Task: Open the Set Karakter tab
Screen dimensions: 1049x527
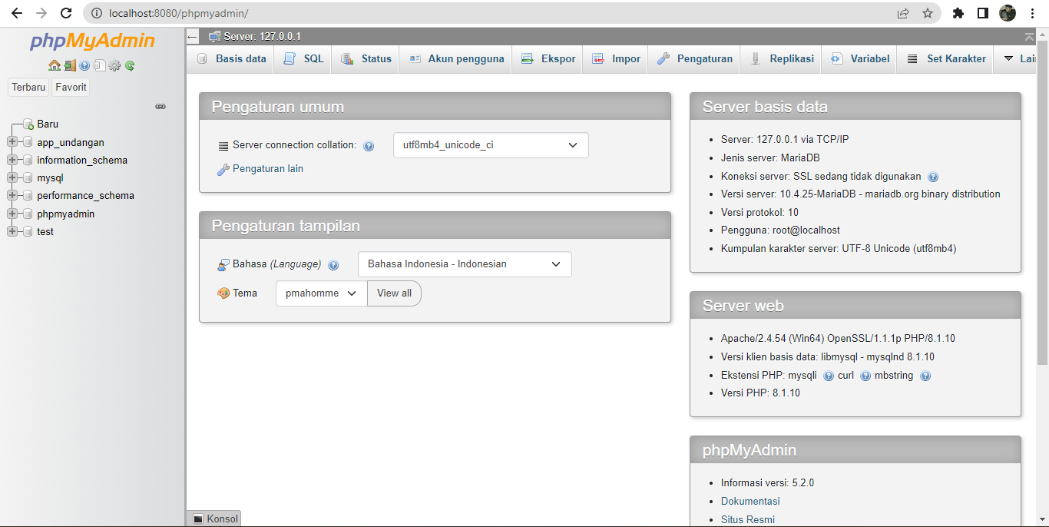Action: click(x=946, y=59)
